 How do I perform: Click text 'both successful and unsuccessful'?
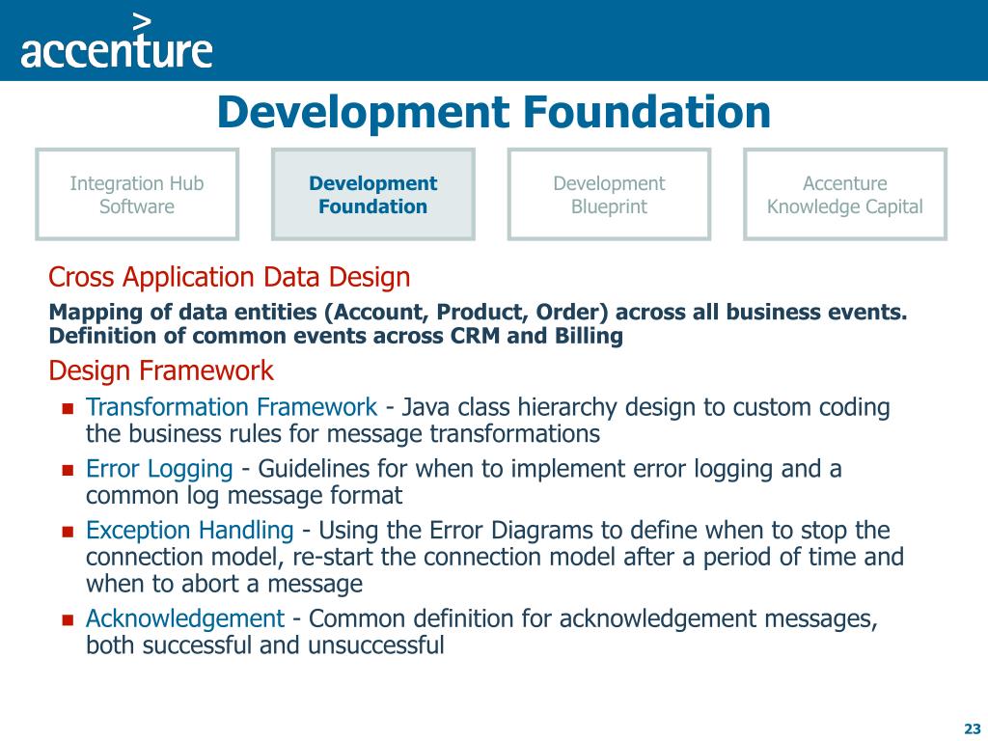(265, 645)
